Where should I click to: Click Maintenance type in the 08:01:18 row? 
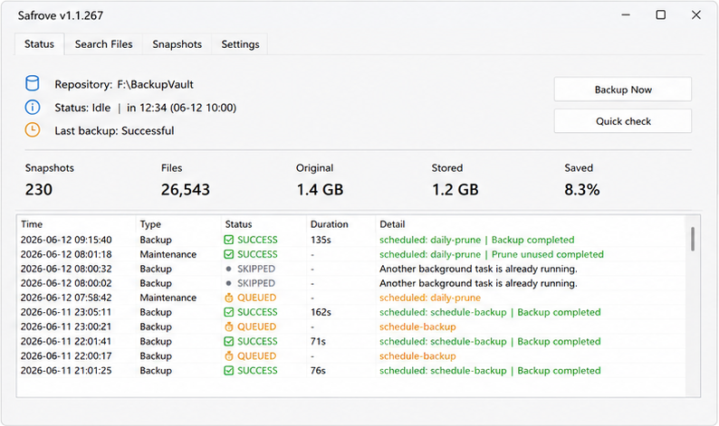[168, 254]
